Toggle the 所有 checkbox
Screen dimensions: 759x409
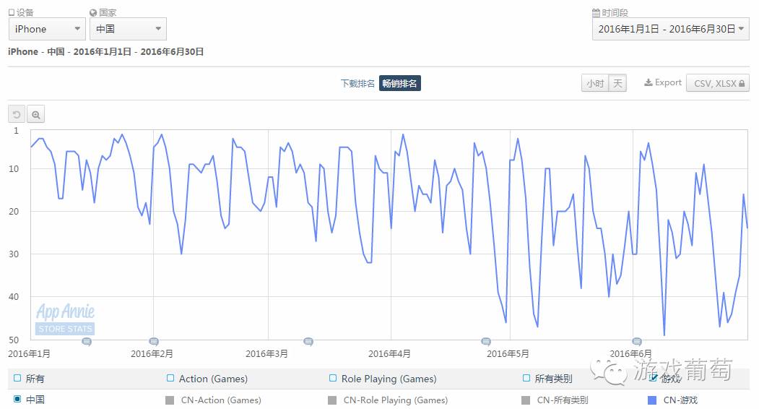coord(17,378)
